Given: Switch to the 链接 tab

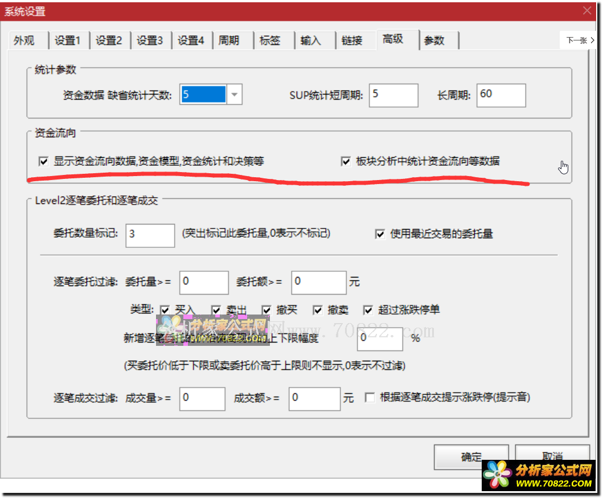Looking at the screenshot, I should coord(356,40).
